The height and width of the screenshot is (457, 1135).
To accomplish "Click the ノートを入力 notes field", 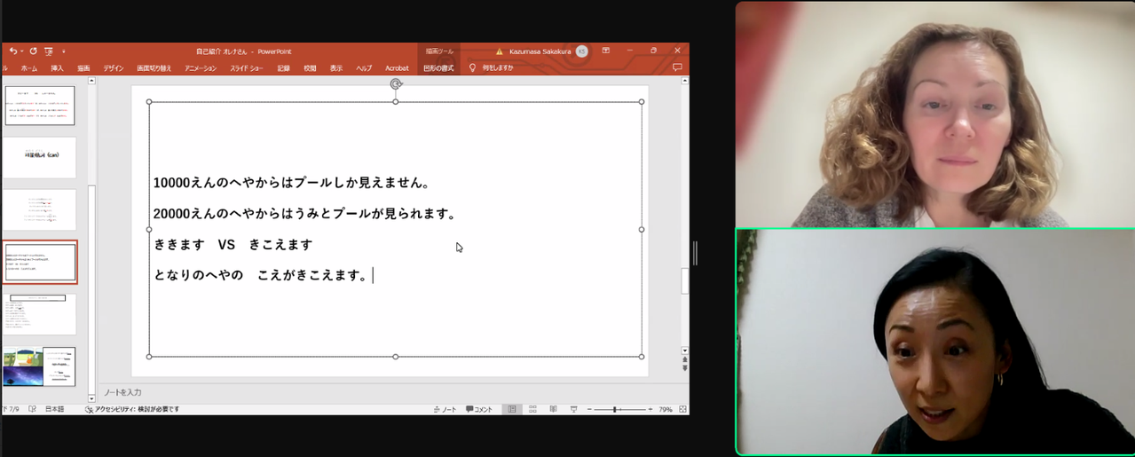I will (x=122, y=392).
